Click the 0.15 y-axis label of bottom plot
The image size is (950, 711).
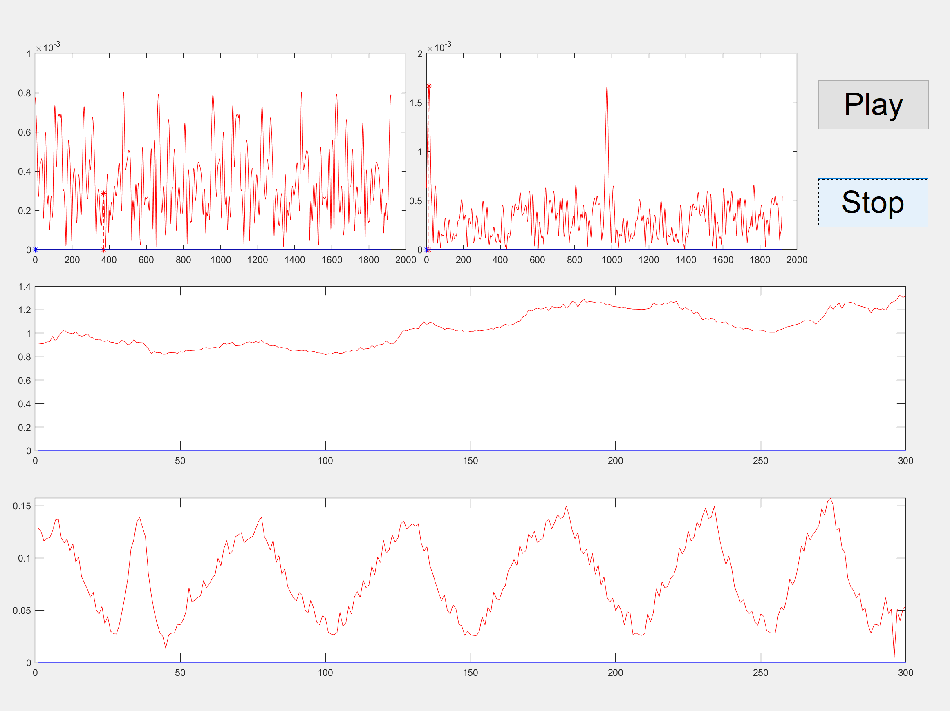click(x=22, y=506)
